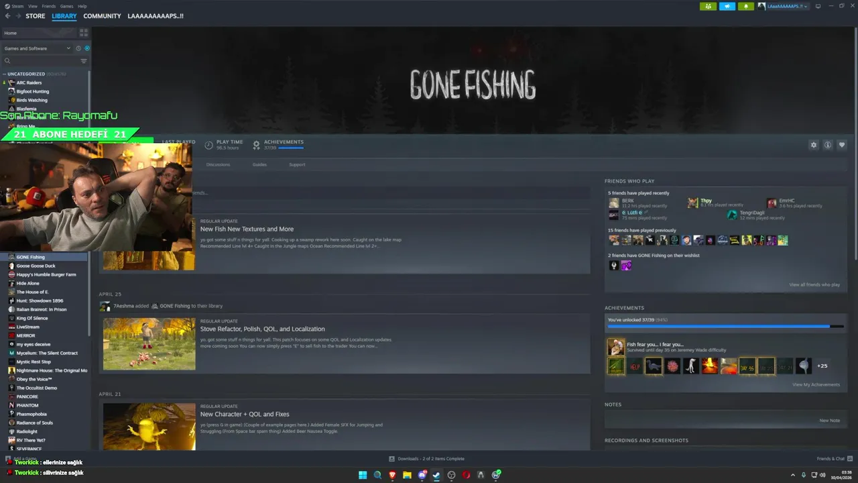Launch Brave browser from taskbar
Viewport: 858px width, 483px height.
(392, 475)
